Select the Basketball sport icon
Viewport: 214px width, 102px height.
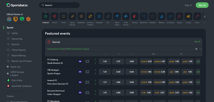[81, 16]
